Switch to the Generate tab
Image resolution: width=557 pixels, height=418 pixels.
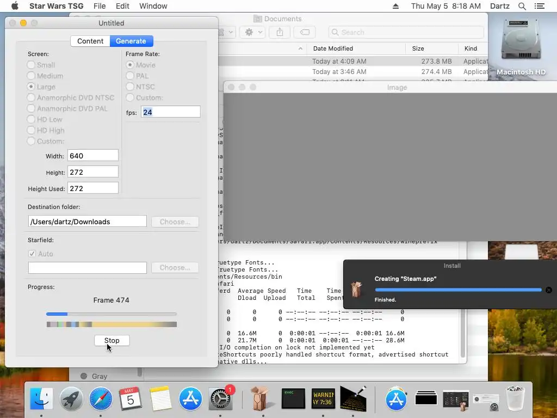131,41
